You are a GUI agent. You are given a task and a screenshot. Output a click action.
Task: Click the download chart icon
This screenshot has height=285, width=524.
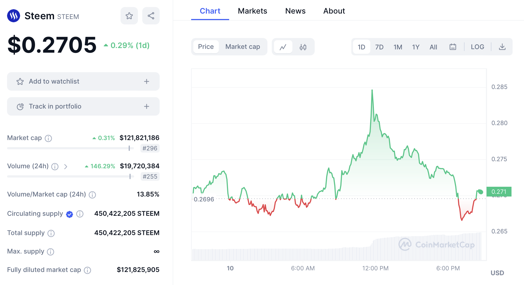pos(502,47)
